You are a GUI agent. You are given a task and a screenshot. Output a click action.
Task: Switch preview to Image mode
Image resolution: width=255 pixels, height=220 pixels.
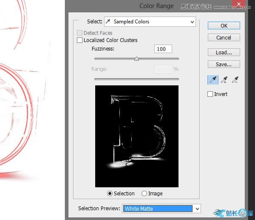click(x=144, y=193)
